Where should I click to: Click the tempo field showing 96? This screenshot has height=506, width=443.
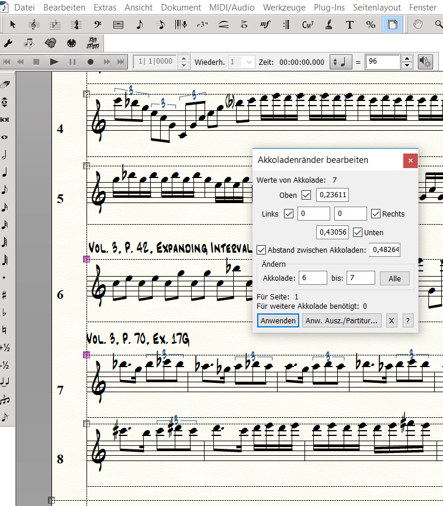(383, 62)
